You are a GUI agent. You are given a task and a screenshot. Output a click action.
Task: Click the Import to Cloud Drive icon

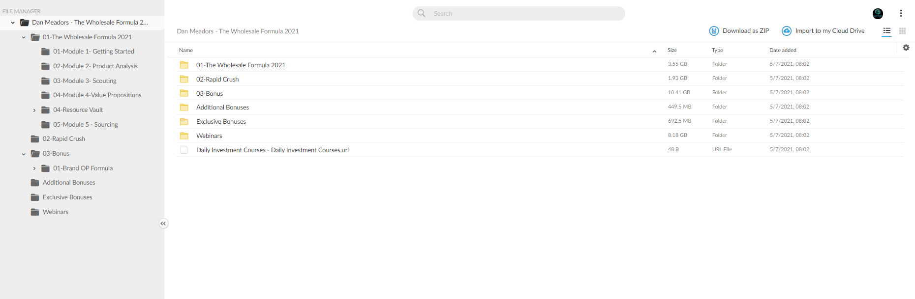(x=787, y=31)
